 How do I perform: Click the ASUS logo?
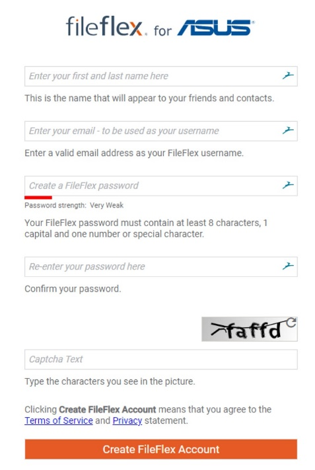click(216, 28)
